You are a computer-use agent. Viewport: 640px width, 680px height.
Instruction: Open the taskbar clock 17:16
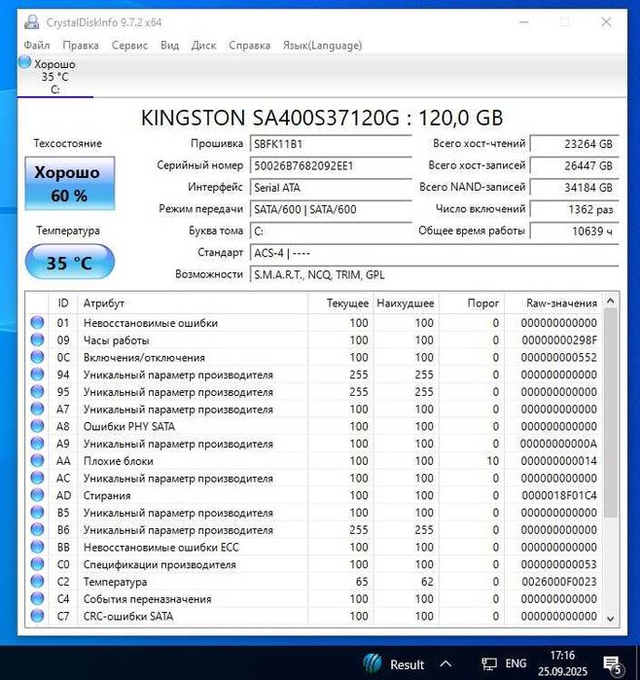562,663
